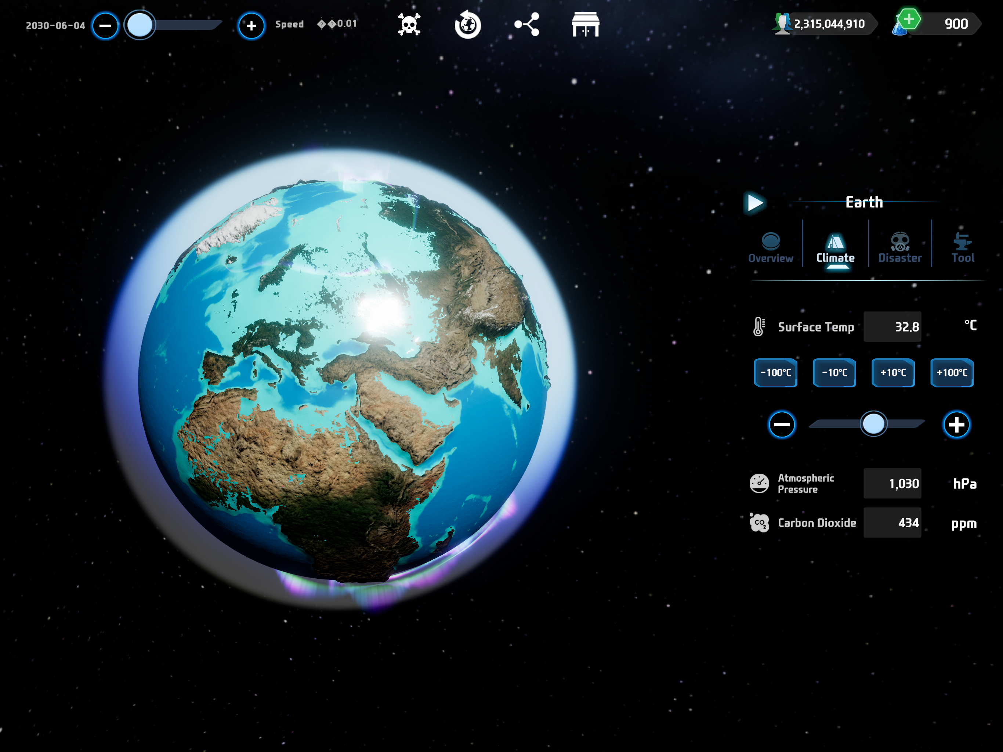Screen dimensions: 1003x752
Task: Click the simulation speed slider knob
Action: 140,25
